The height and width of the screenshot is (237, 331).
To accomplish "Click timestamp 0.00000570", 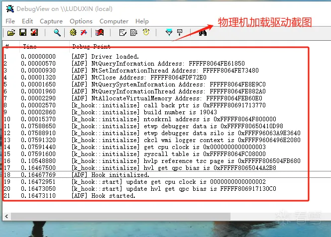I will pos(38,64).
